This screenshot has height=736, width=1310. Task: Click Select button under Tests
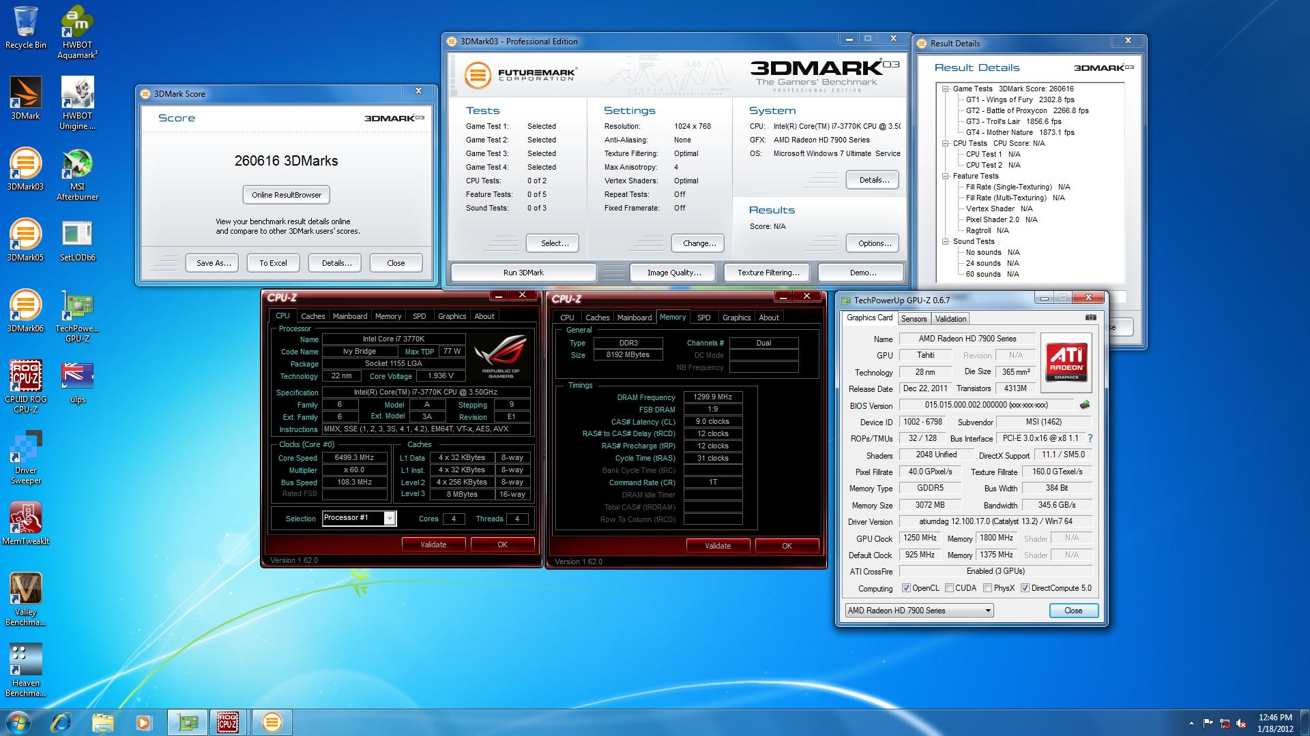point(554,243)
